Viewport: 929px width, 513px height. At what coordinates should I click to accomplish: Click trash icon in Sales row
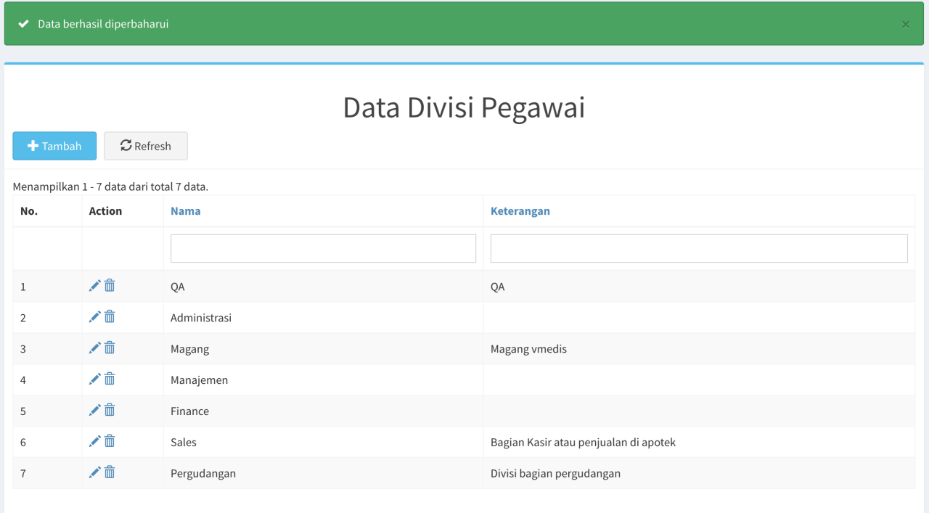pos(110,442)
